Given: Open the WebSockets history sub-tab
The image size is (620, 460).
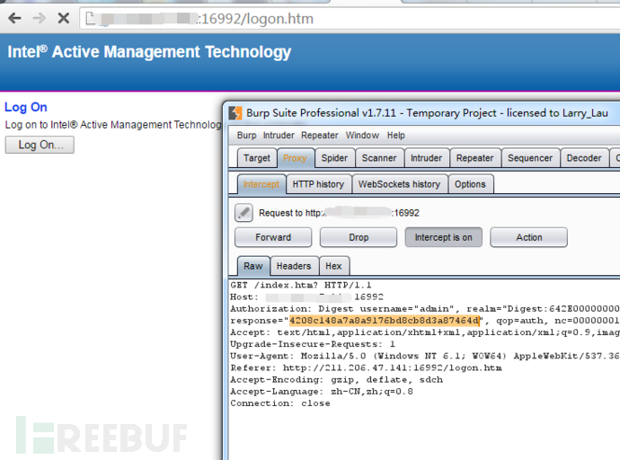Looking at the screenshot, I should point(399,184).
